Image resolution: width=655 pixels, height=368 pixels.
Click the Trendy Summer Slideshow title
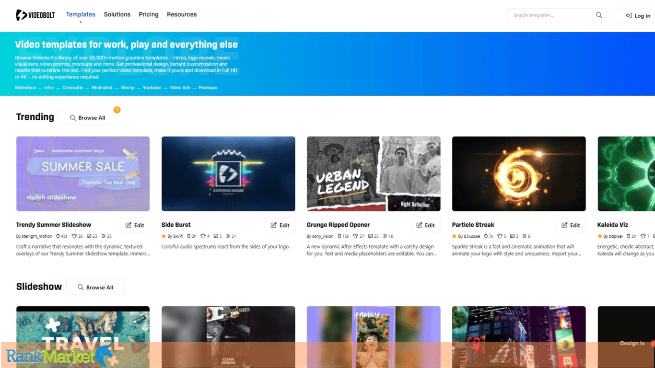[x=54, y=225]
